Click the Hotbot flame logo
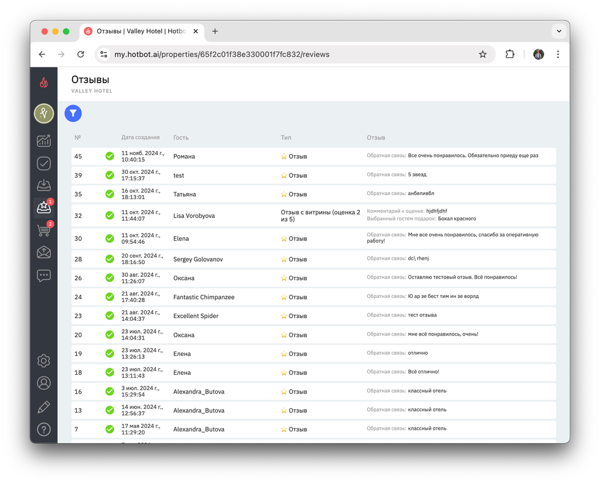600x483 pixels. click(x=43, y=82)
